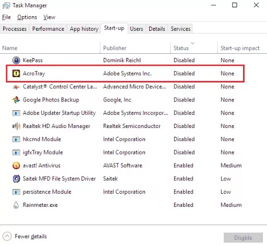Viewport: 267px width, 245px height.
Task: Select Catalyst Control Center La... entry
Action: [60, 87]
